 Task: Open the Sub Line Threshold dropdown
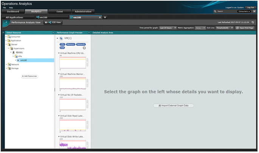(x=224, y=28)
